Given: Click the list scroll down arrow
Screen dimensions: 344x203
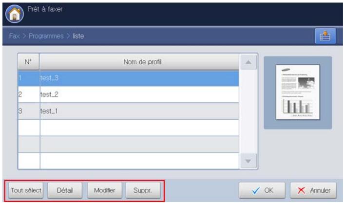Looking at the screenshot, I should 248,161.
